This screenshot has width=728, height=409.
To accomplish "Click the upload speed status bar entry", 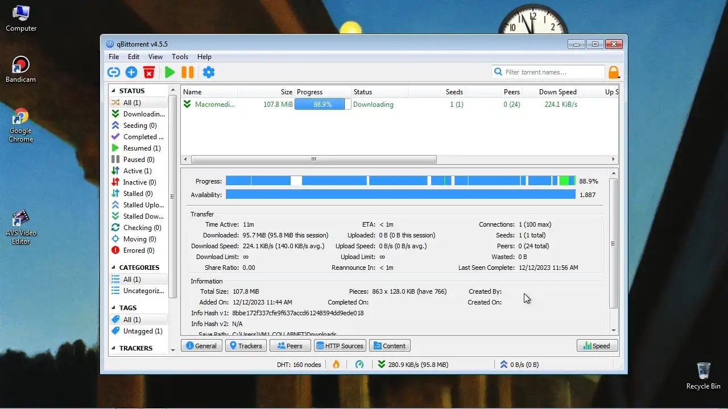I will (x=519, y=365).
